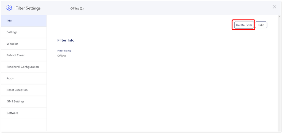
Task: Open the Reboot Timer section
Action: pyautogui.click(x=24, y=55)
